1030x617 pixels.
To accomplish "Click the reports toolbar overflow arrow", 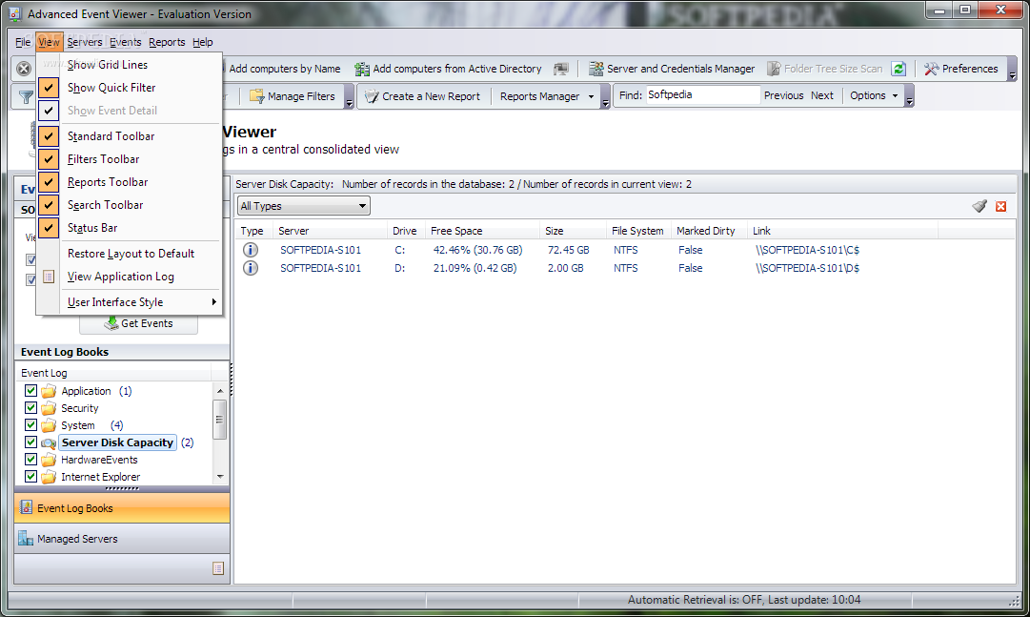I will (x=605, y=96).
